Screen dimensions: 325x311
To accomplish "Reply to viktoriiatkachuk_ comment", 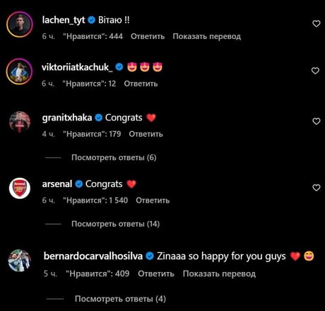I will tap(141, 84).
